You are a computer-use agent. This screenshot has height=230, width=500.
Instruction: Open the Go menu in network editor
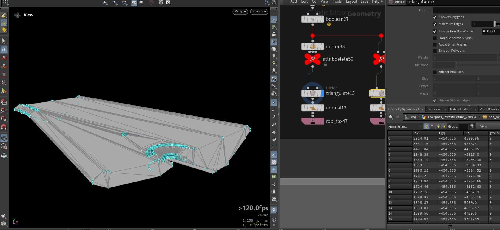click(x=314, y=2)
